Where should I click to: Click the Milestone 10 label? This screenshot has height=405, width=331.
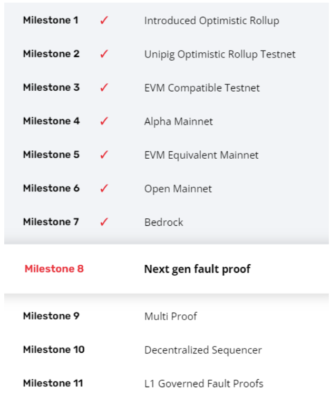(54, 349)
